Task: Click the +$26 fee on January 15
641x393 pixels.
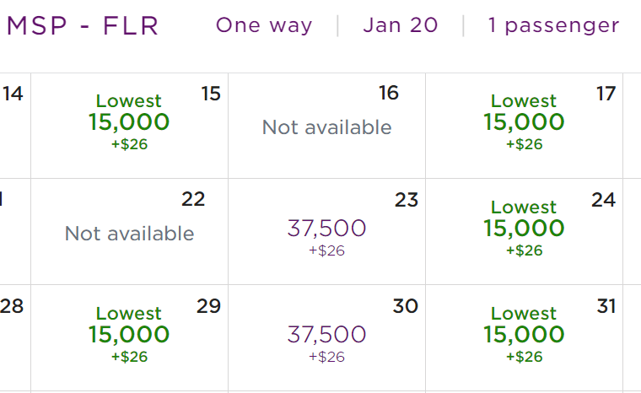Action: pos(129,144)
